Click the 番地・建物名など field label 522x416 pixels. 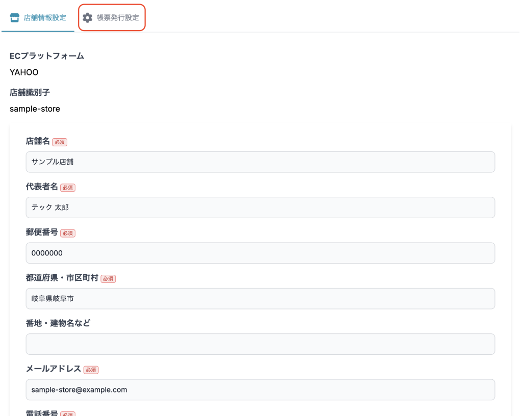pyautogui.click(x=58, y=323)
